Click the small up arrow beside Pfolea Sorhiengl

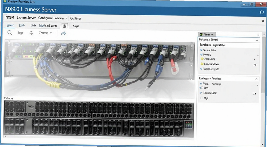click(257, 85)
